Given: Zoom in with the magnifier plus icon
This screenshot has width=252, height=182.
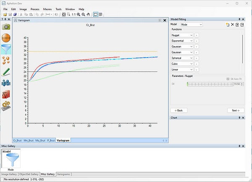Looking at the screenshot, I should click(x=79, y=14).
